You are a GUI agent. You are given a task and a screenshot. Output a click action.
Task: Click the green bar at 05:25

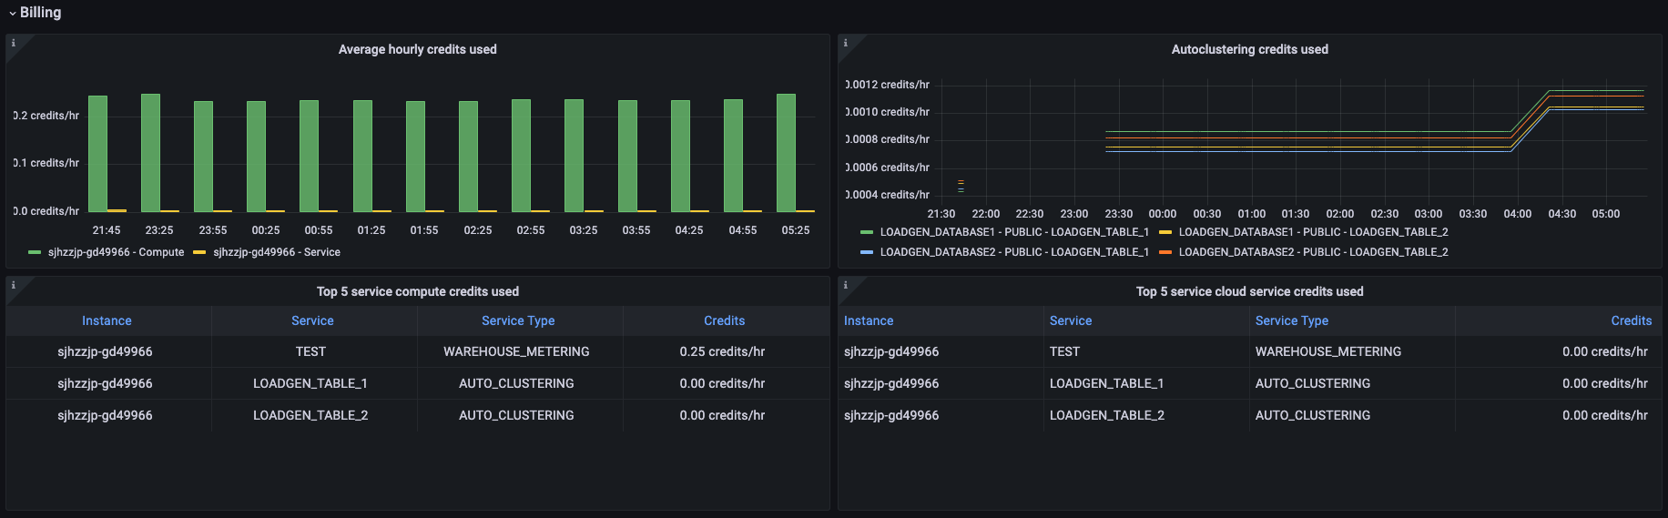pos(786,153)
